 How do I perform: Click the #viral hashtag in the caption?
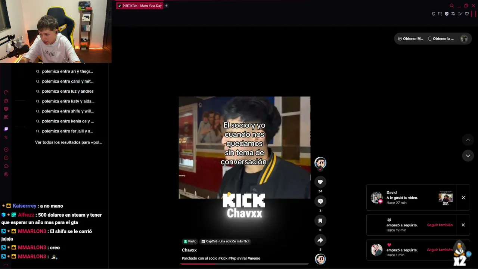coord(242,259)
